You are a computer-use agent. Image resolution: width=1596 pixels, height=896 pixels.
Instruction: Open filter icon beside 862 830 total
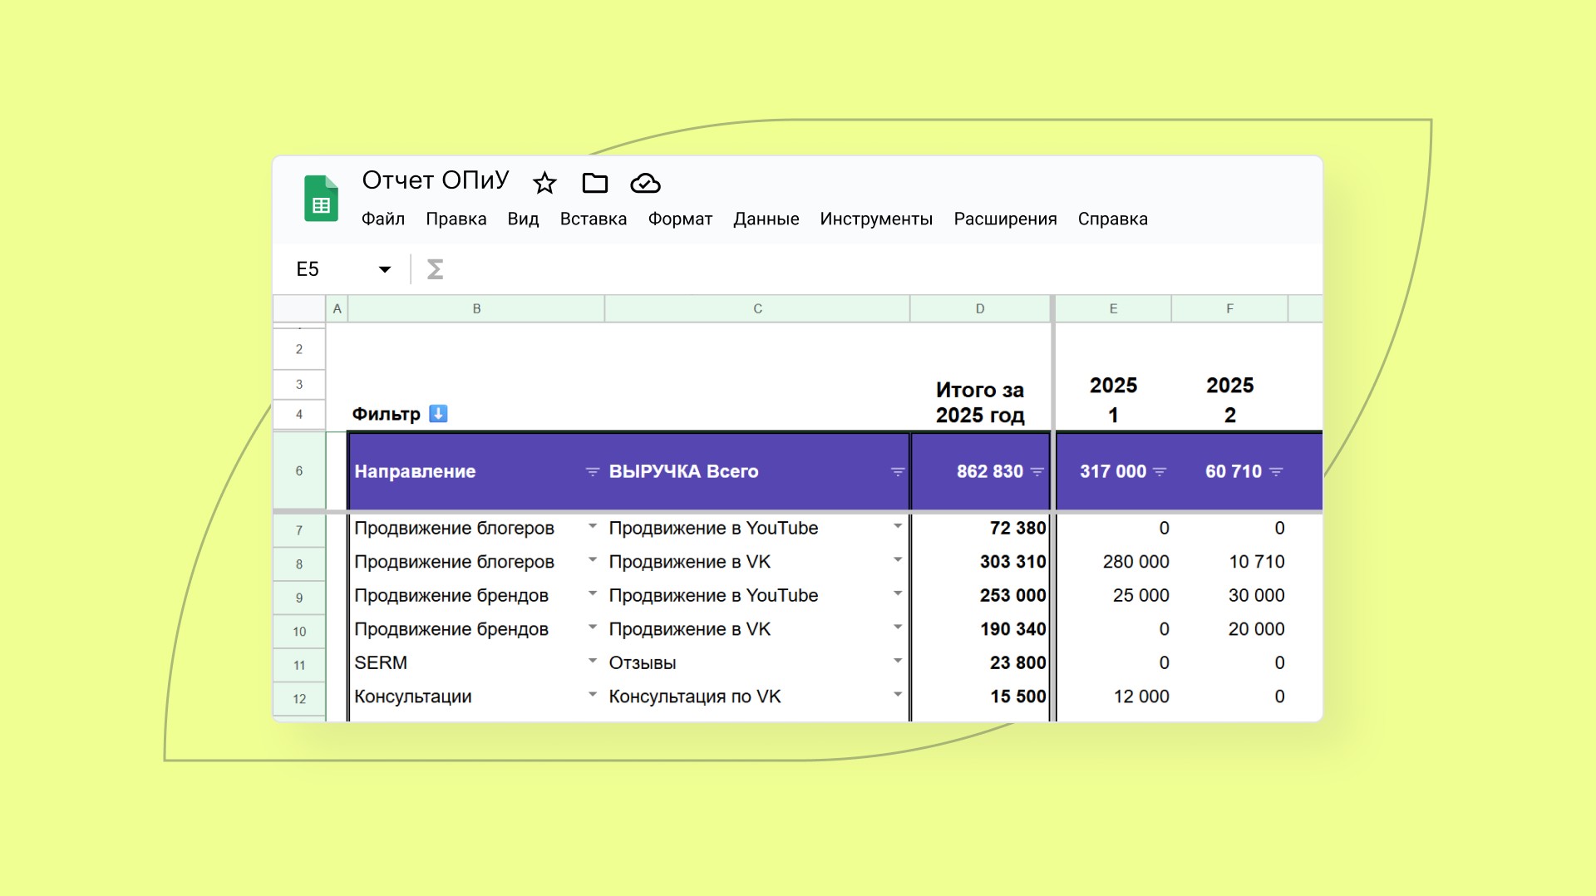tap(1037, 471)
